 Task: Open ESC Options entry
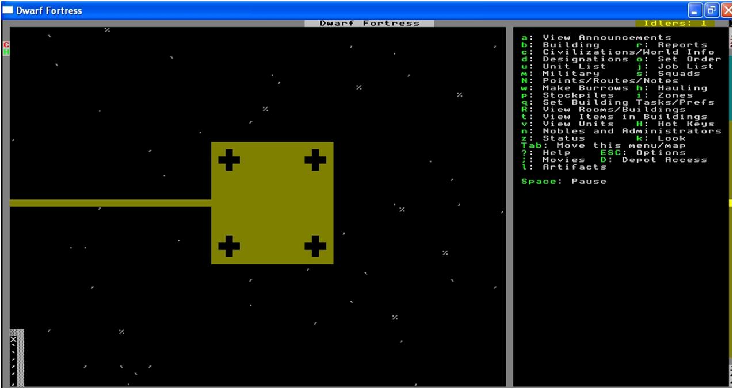pyautogui.click(x=643, y=153)
